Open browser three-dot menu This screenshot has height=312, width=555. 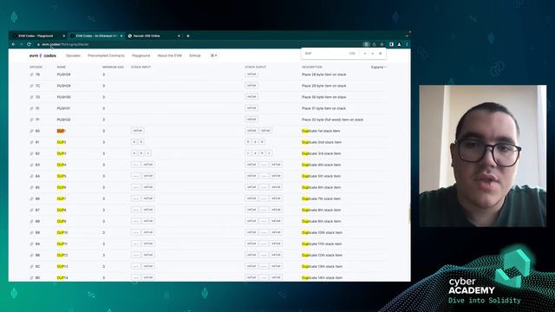point(407,44)
